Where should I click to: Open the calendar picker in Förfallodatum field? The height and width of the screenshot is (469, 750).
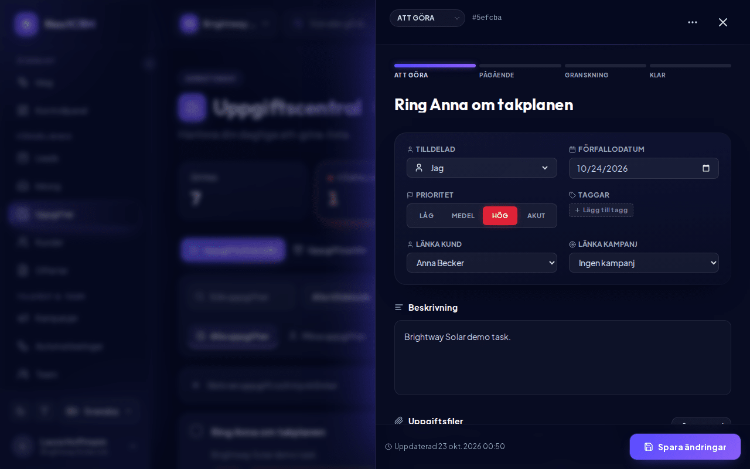(706, 168)
